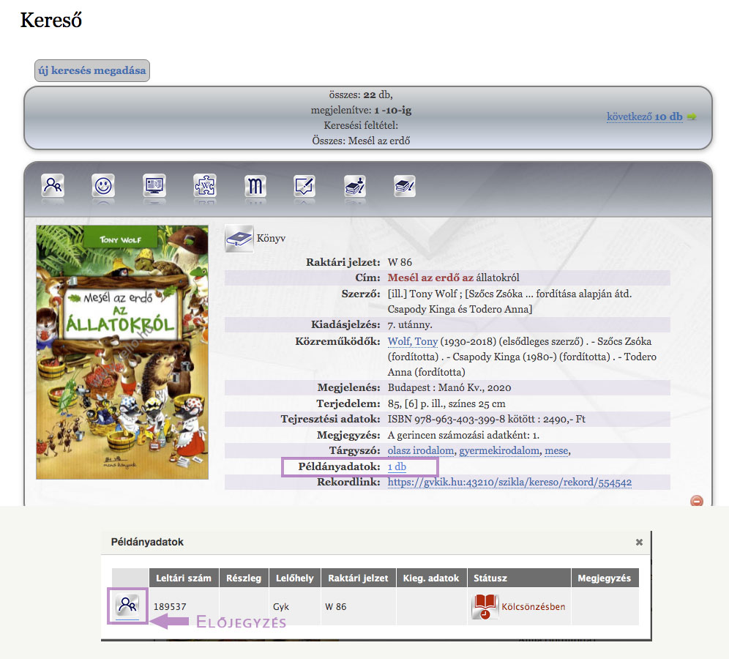The width and height of the screenshot is (729, 659).
Task: Click the 'olasz irodalom' subject link
Action: click(x=420, y=451)
